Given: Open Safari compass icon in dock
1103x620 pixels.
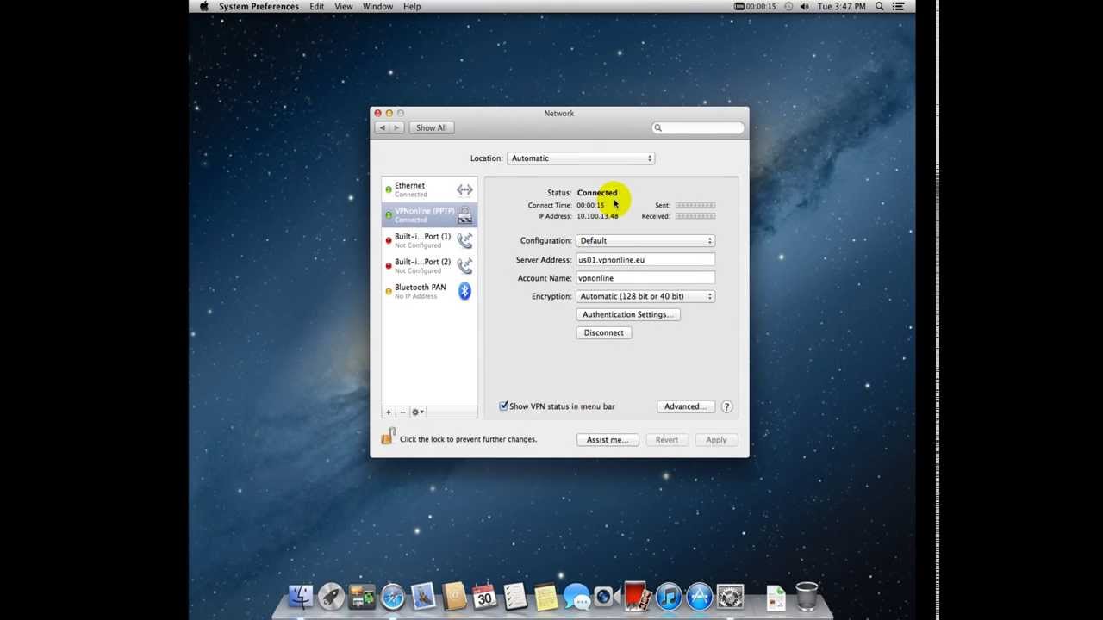Looking at the screenshot, I should tap(392, 596).
